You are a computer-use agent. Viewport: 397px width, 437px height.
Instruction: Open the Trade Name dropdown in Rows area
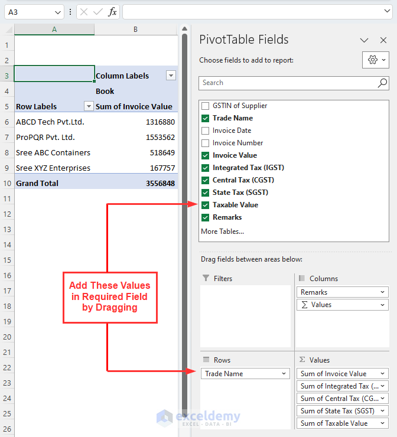pos(284,373)
